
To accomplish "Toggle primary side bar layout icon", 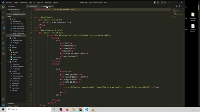I will (x=155, y=2).
